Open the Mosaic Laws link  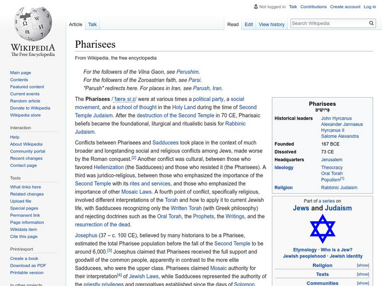coord(137,192)
